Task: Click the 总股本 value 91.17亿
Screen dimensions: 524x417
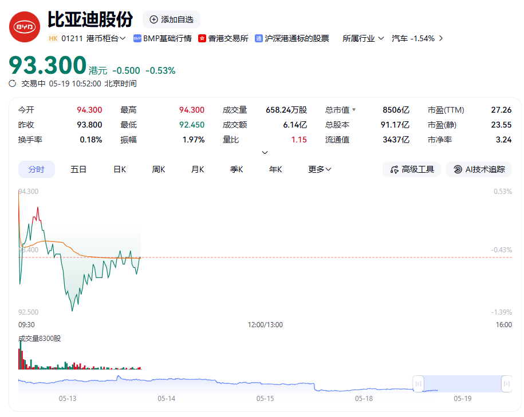Action: (395, 125)
